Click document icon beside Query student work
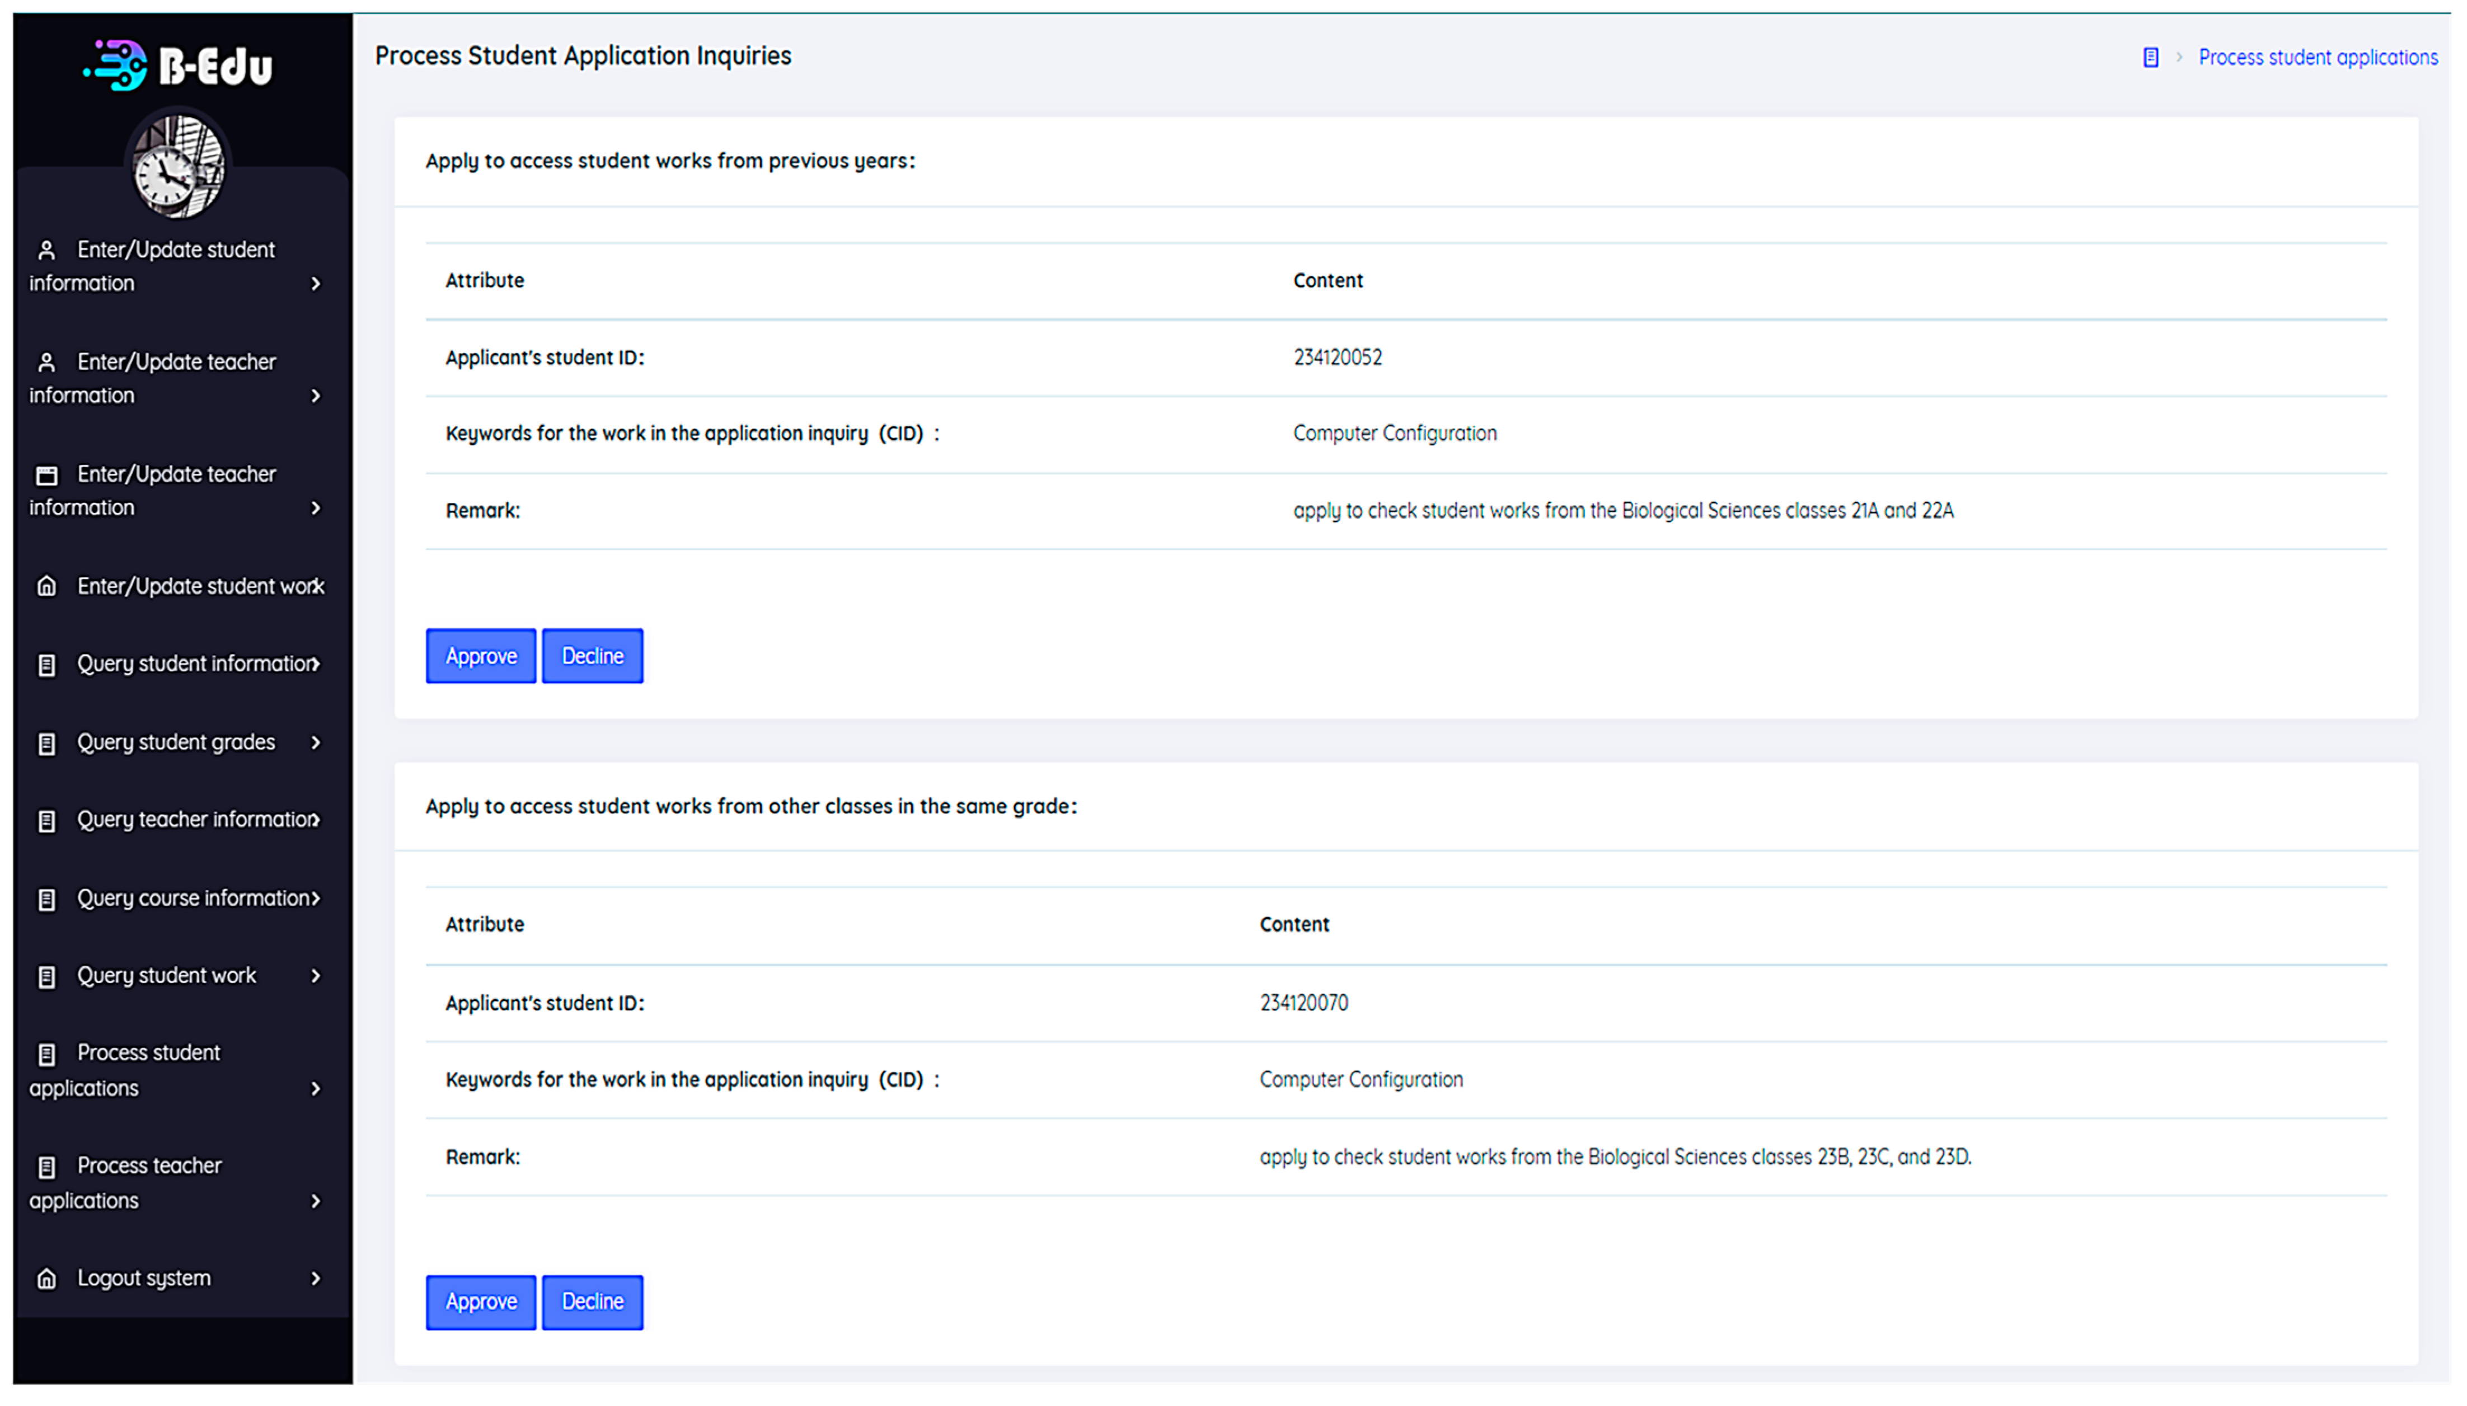The height and width of the screenshot is (1406, 2467). coord(46,976)
